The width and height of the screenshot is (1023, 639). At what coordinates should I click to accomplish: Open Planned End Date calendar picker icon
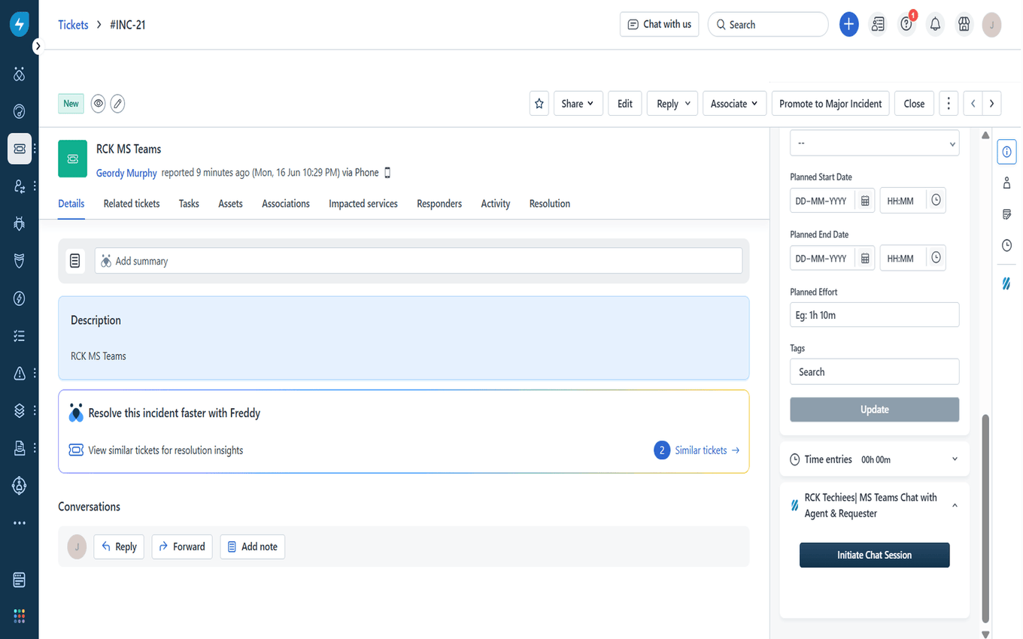pyautogui.click(x=865, y=258)
